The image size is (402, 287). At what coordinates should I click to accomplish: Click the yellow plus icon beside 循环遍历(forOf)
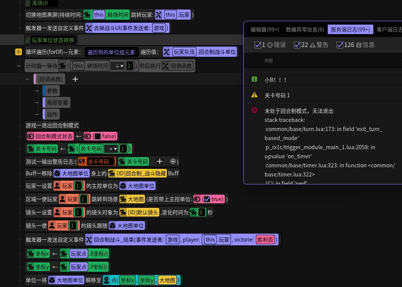point(19,52)
